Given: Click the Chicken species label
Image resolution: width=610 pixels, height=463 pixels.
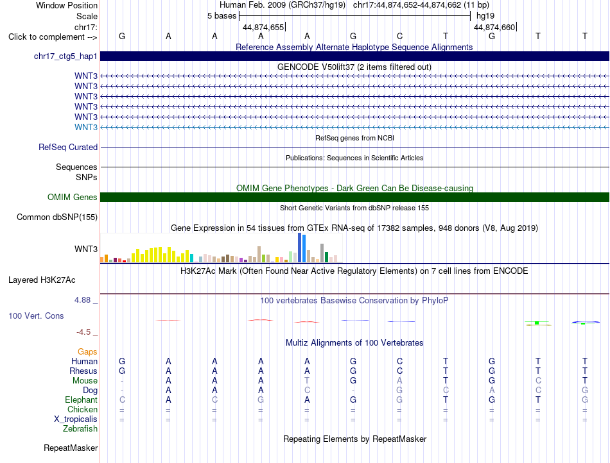Looking at the screenshot, I should pos(82,409).
